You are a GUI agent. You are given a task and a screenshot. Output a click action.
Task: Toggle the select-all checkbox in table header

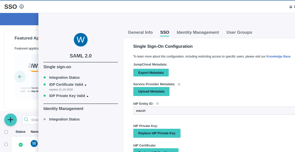pyautogui.click(x=6, y=132)
